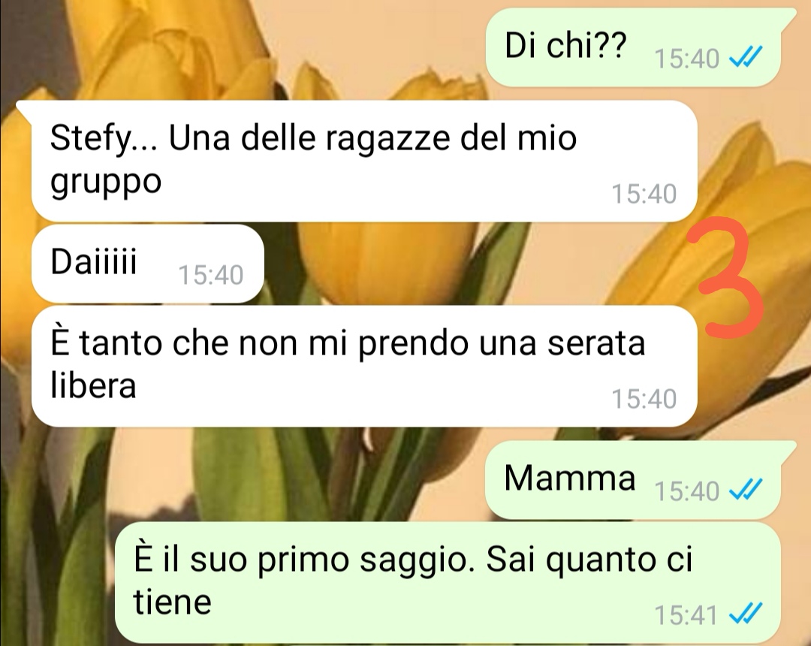Click the word "gruppo" in the Stefy message

[106, 183]
